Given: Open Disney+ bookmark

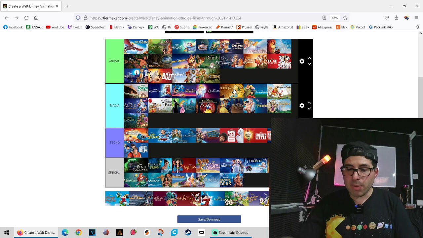Looking at the screenshot, I should pos(136,27).
